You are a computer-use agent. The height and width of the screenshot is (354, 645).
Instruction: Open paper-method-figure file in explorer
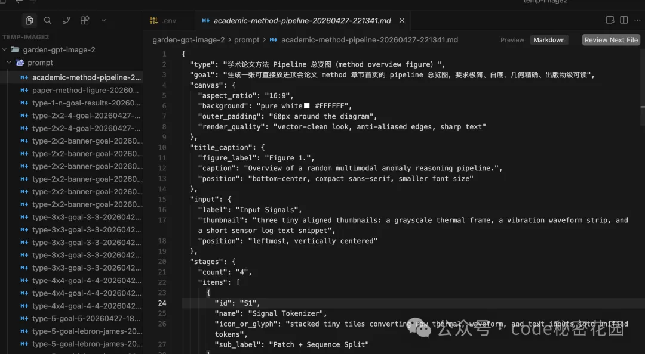tap(86, 90)
